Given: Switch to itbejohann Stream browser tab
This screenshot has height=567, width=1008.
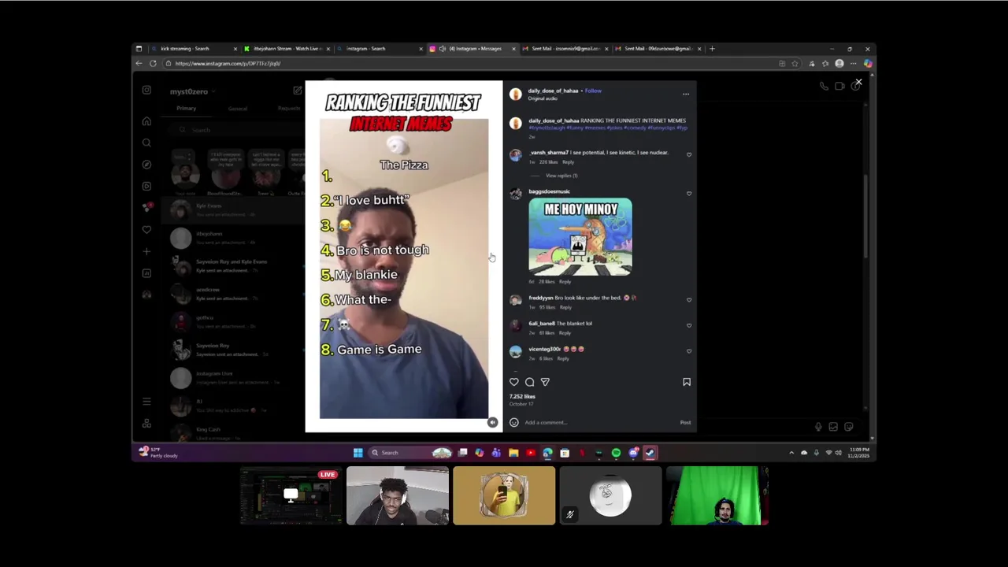Looking at the screenshot, I should click(287, 49).
